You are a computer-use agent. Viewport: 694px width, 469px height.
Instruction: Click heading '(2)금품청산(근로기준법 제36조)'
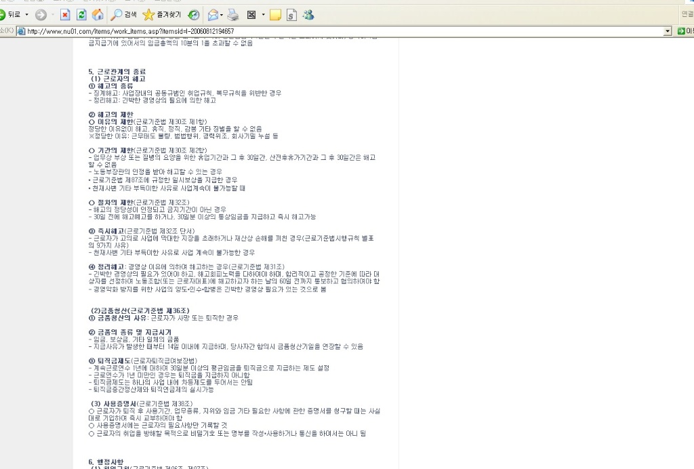click(140, 310)
